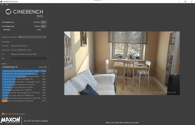Maximize the Cinebench window

click(x=185, y=2)
